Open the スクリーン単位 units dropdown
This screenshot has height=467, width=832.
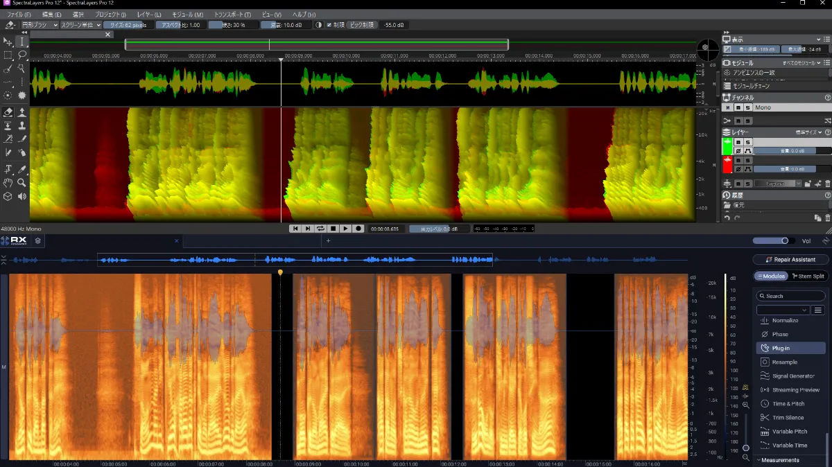(80, 25)
